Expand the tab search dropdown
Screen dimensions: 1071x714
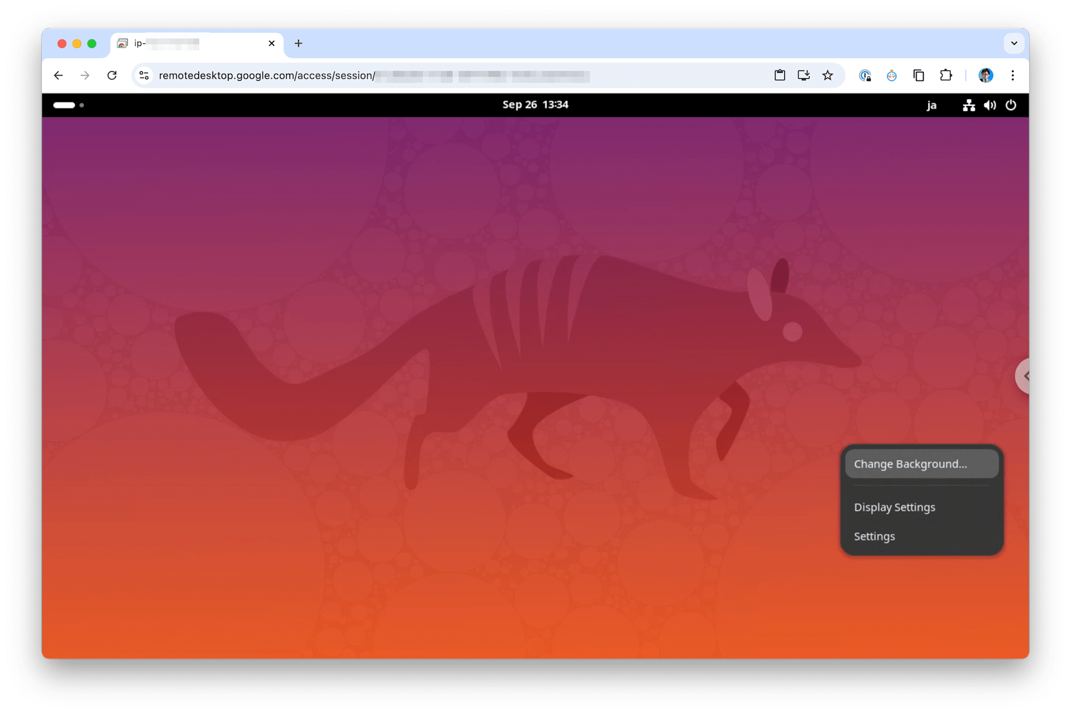click(1014, 43)
